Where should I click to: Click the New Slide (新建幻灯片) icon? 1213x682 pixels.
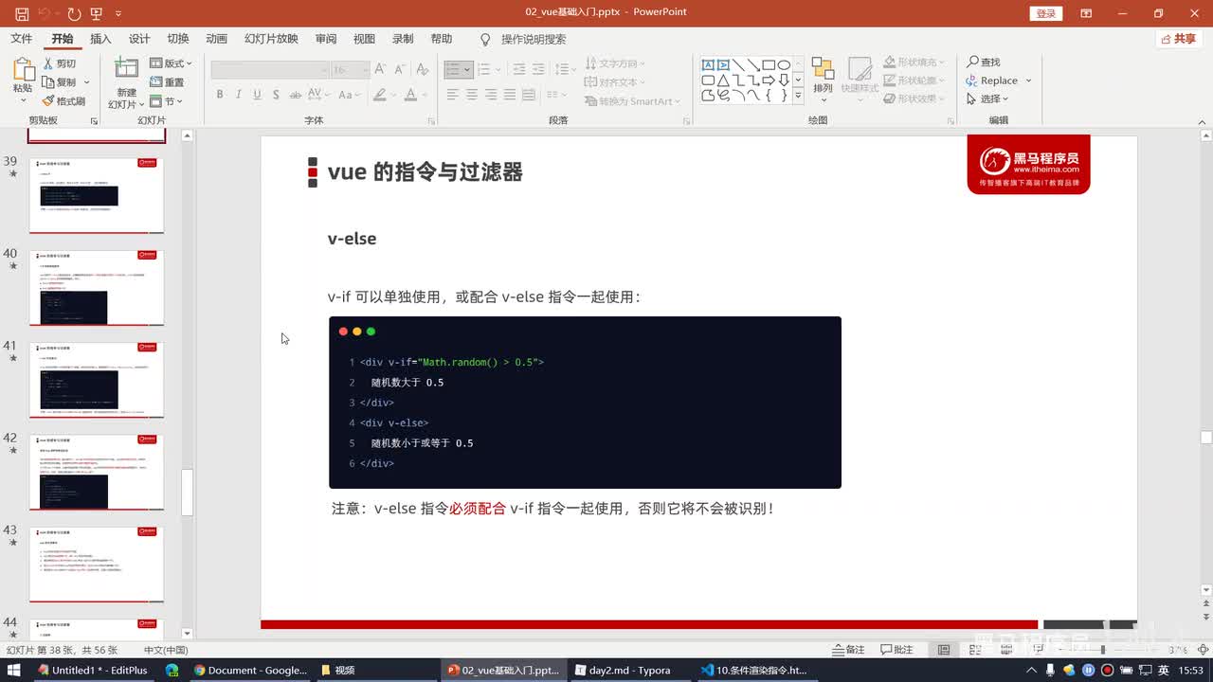coord(126,68)
